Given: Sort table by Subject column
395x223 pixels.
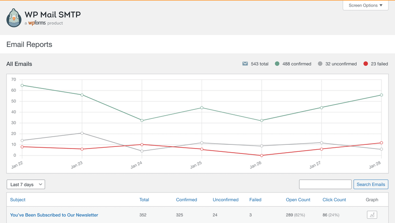Looking at the screenshot, I should (18, 200).
